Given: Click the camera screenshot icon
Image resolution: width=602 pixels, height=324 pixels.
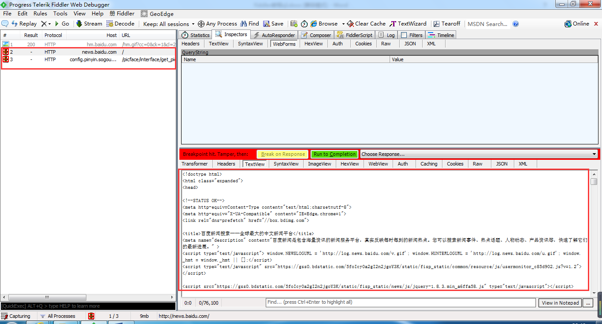Looking at the screenshot, I should (294, 24).
